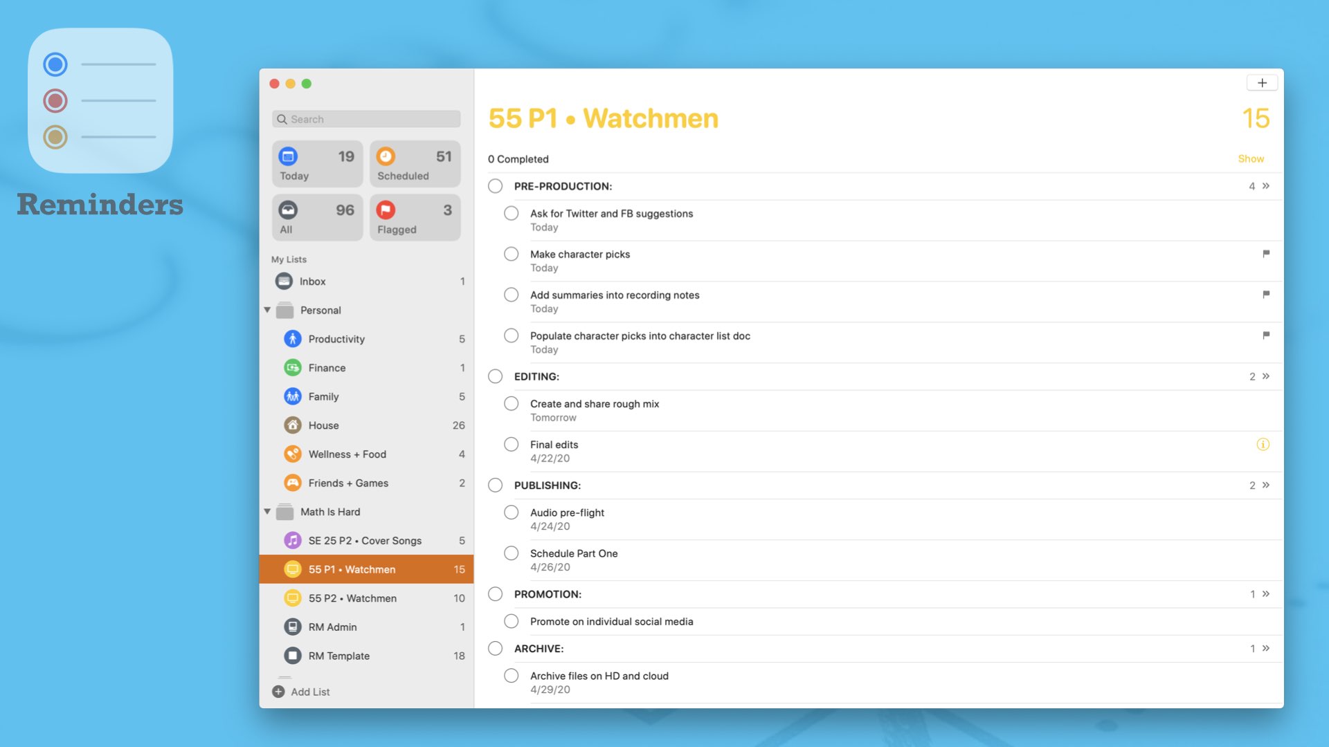
Task: Collapse ARCHIVE subtasks chevron
Action: click(x=1266, y=648)
